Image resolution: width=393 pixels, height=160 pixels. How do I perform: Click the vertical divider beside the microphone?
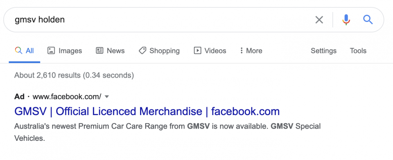(x=333, y=20)
